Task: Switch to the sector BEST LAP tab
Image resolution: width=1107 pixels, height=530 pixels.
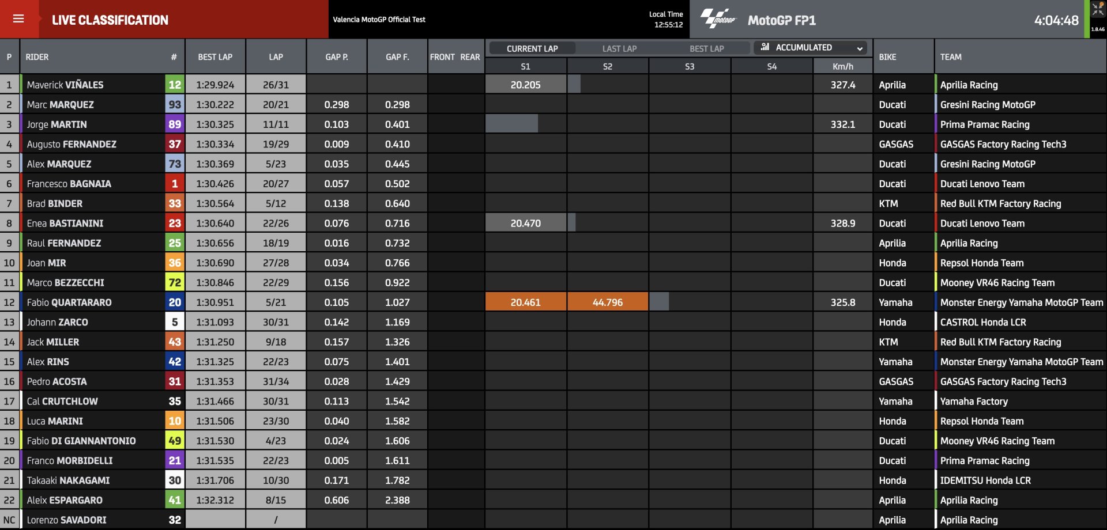Action: [706, 48]
